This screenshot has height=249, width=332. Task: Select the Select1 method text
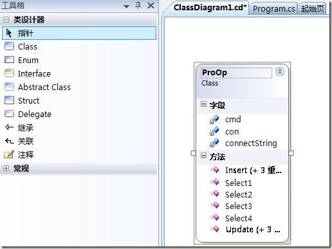(239, 183)
